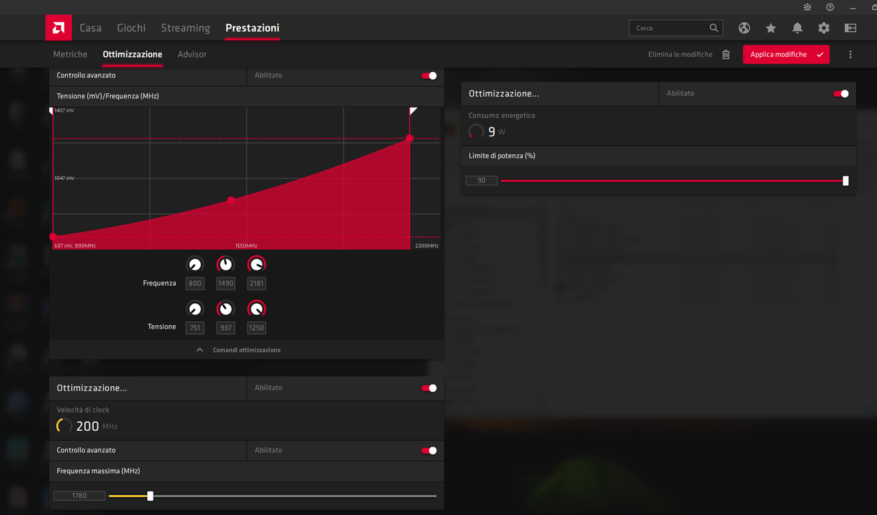Click the Tensione dial above 1250
Screen dimensions: 877x515
click(256, 309)
